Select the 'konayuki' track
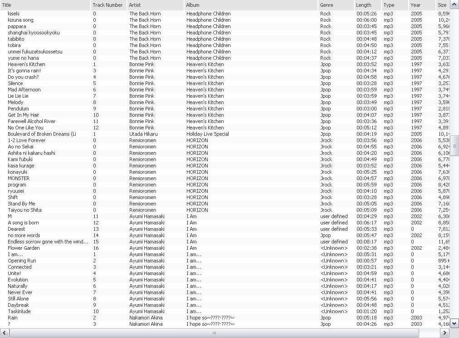Viewport: 459px width, 338px height. click(x=17, y=172)
